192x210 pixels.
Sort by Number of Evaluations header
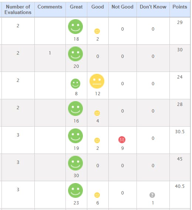coord(18,10)
